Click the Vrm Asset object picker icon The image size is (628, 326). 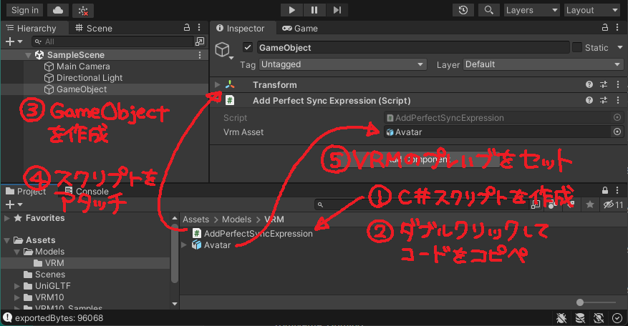[617, 132]
